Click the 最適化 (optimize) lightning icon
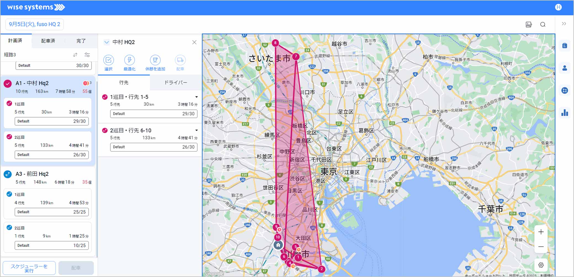The height and width of the screenshot is (277, 574). pos(129,60)
